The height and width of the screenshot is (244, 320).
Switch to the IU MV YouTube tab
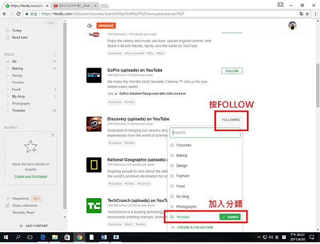75,6
